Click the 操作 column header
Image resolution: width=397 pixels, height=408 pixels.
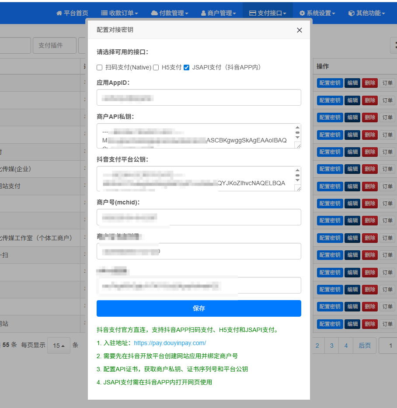(x=323, y=66)
